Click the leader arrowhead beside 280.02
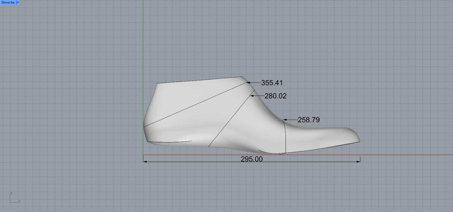 pos(252,96)
